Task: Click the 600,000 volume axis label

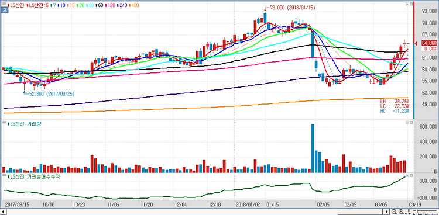Action: [428, 127]
